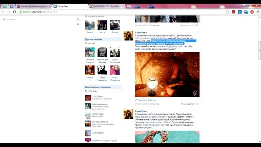261x147 pixels.
Task: Open the Art Винегрет page
Action: click(98, 114)
